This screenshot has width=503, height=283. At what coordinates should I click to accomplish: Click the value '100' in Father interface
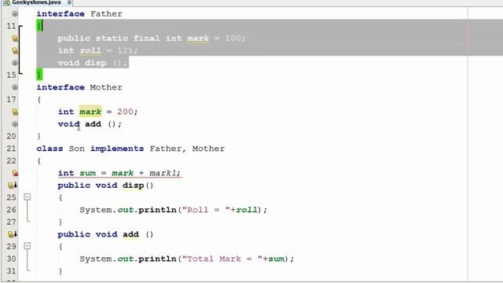[233, 39]
